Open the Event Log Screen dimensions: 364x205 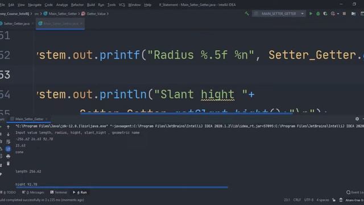[x=355, y=192]
